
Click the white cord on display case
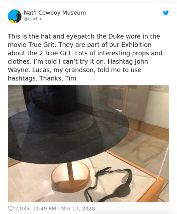[164, 162]
